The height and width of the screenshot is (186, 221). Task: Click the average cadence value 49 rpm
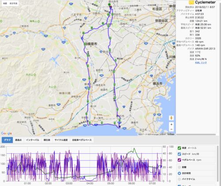pyautogui.click(x=199, y=42)
